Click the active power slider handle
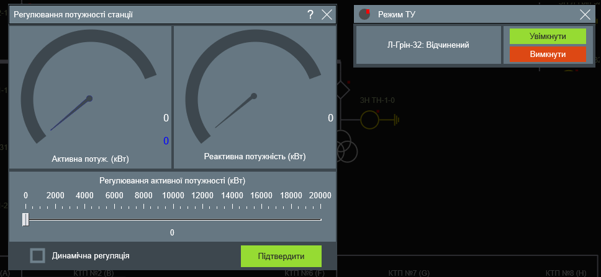The image size is (601, 277). tap(25, 219)
